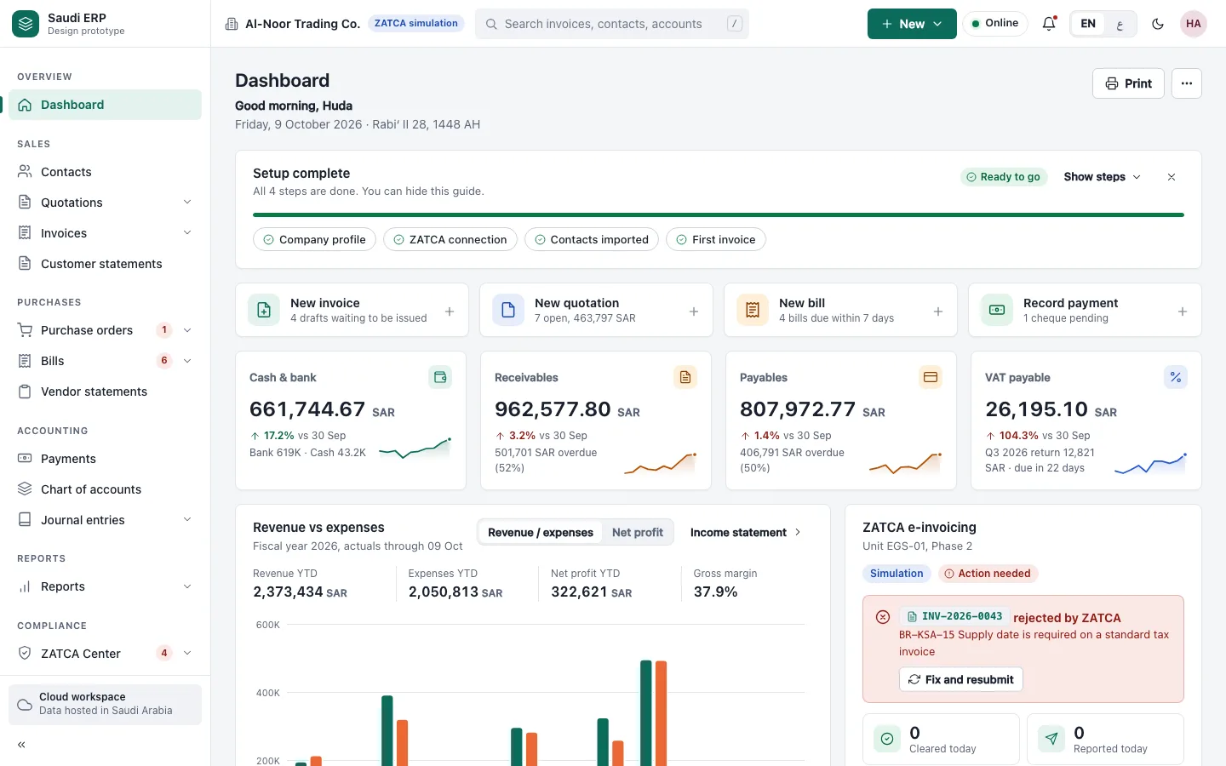The image size is (1226, 766).
Task: Click the Cleared today check icon
Action: [887, 739]
